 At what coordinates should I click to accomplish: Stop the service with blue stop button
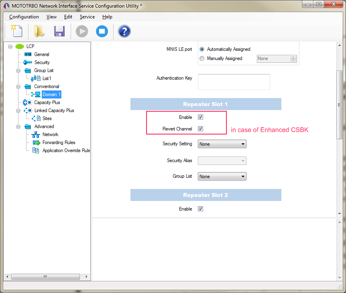click(102, 31)
